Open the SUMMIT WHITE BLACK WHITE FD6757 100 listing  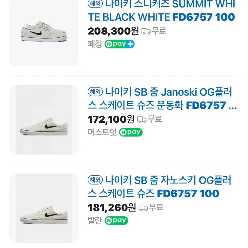click(x=161, y=10)
